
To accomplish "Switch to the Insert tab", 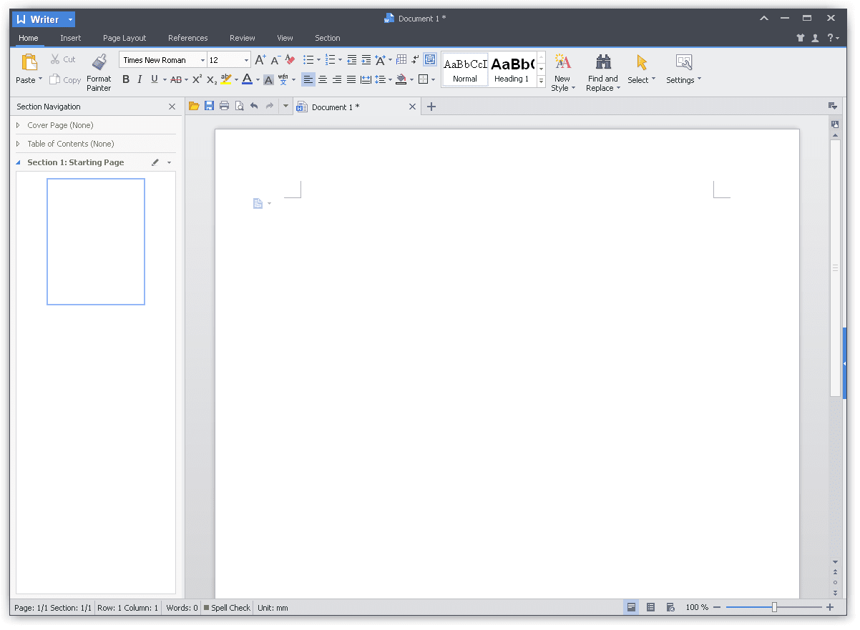I will pos(71,38).
